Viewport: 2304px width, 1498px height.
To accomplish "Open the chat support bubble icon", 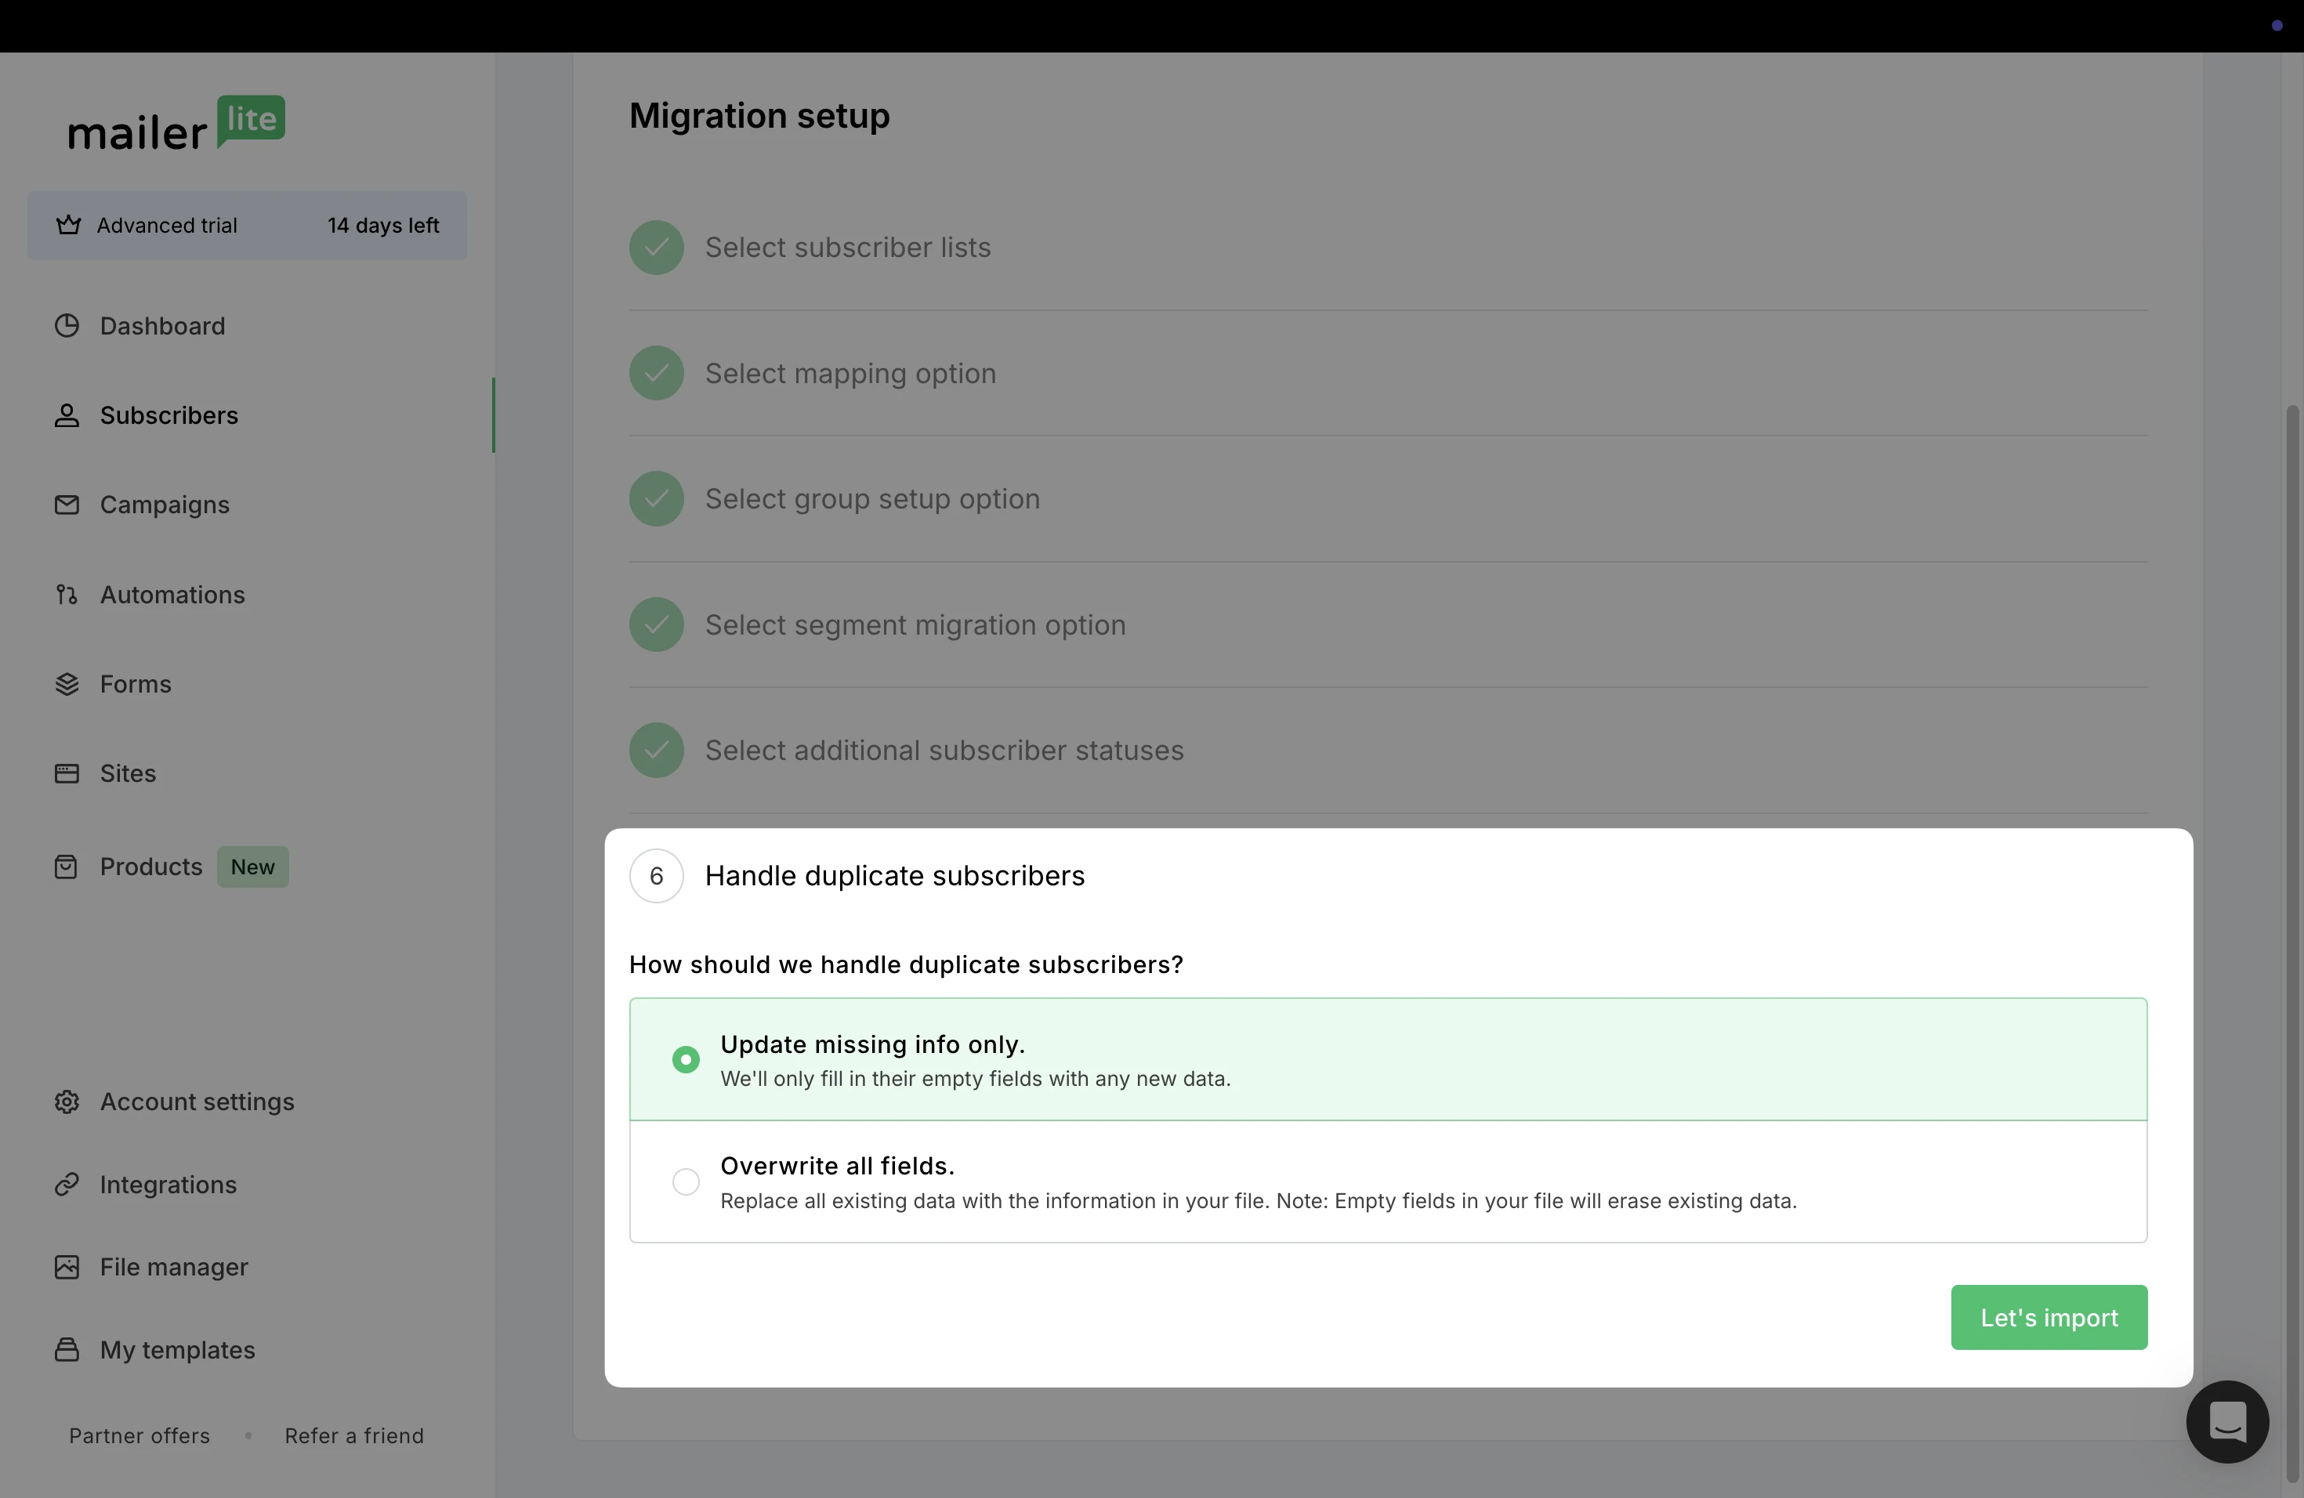I will [2226, 1421].
